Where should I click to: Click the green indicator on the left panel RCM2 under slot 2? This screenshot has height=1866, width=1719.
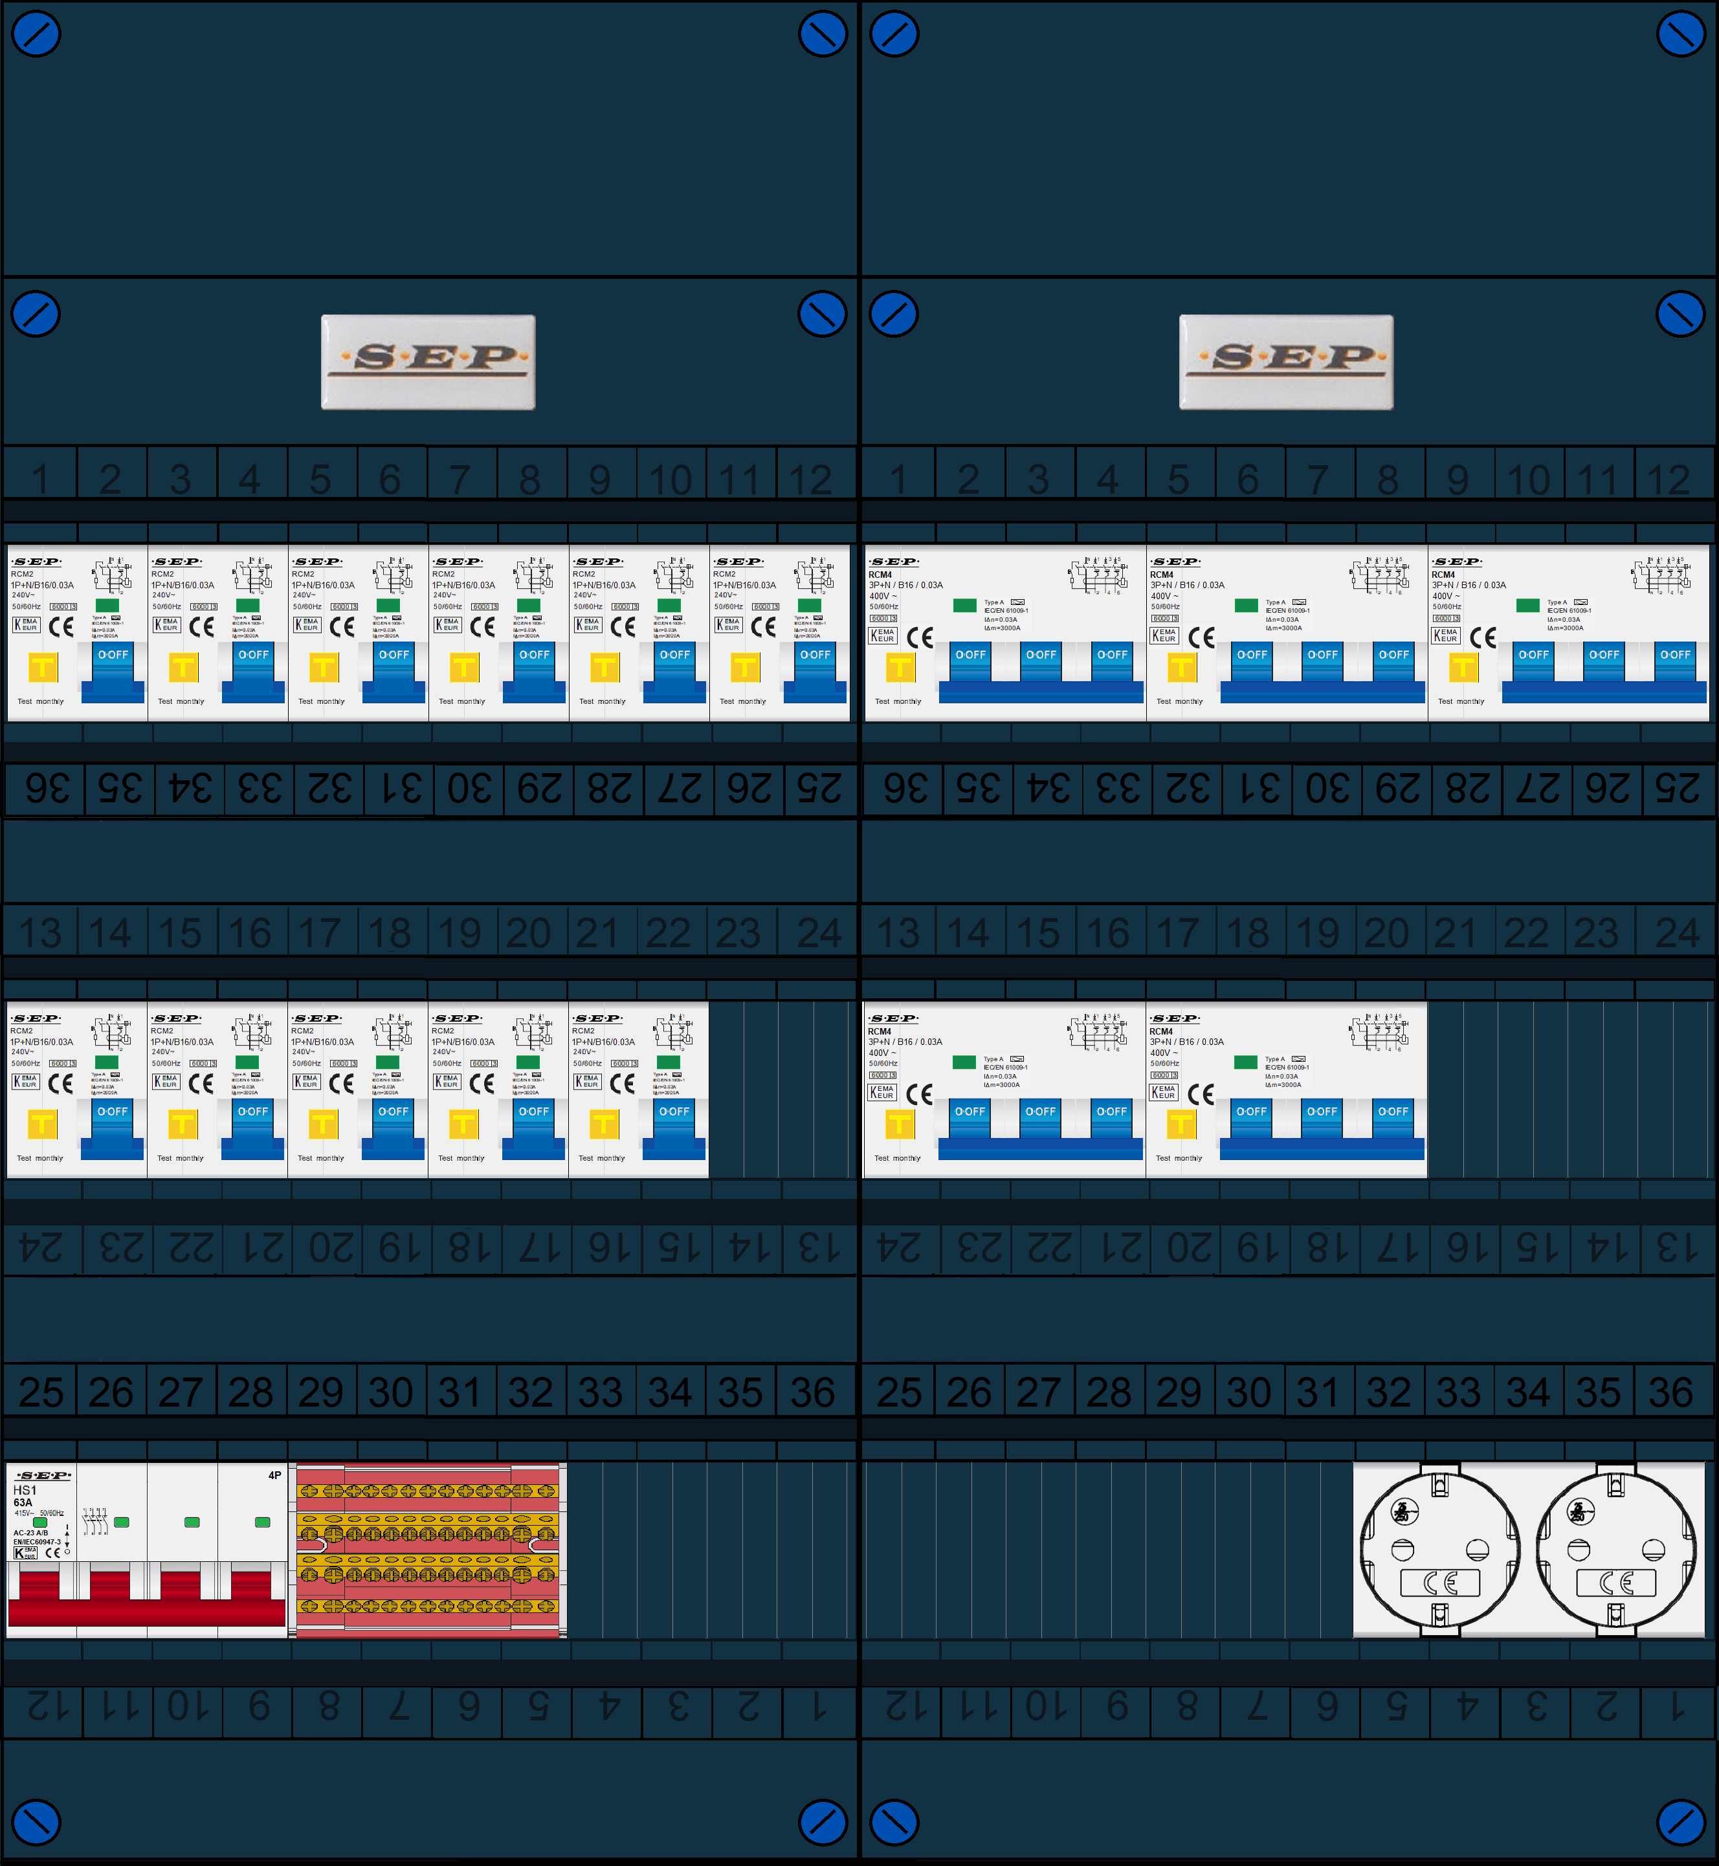(108, 605)
